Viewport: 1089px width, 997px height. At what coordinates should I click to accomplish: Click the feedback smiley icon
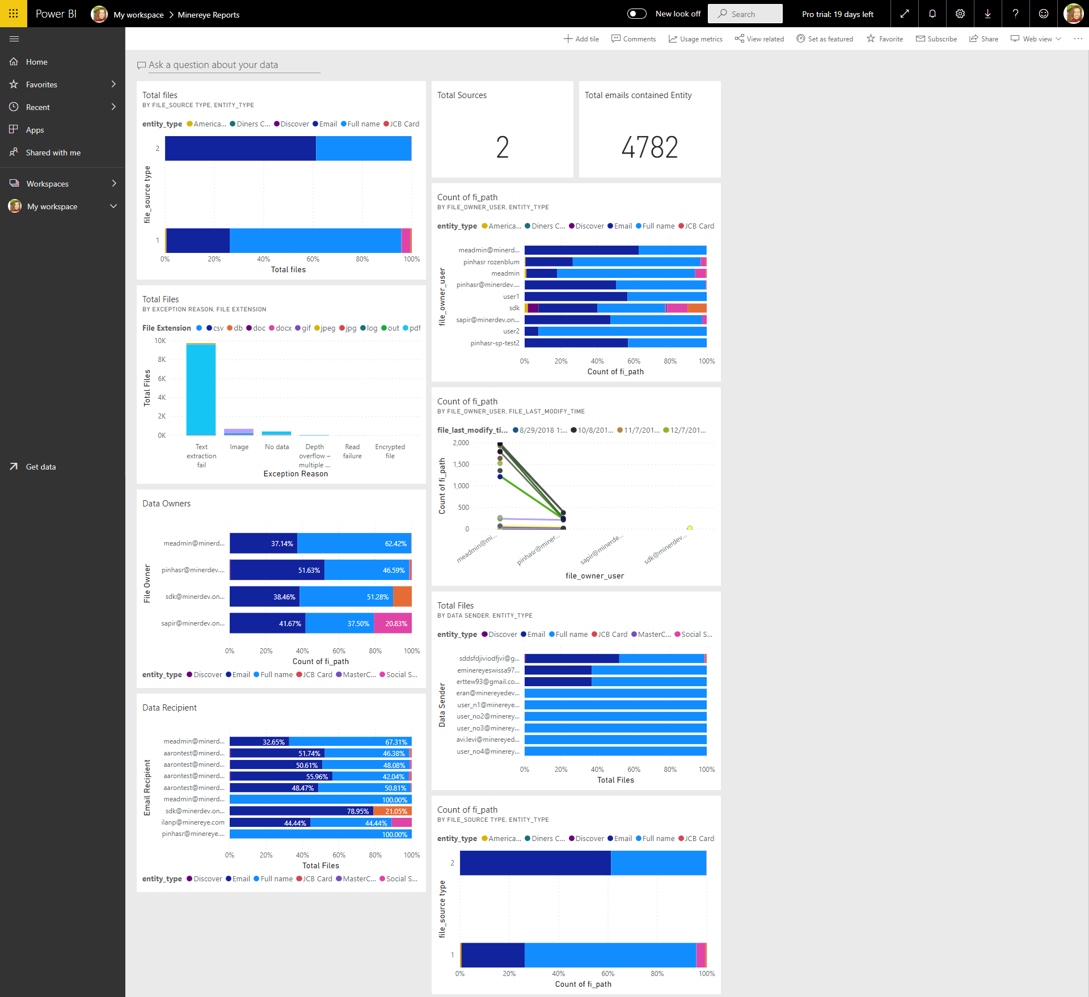pos(1043,14)
